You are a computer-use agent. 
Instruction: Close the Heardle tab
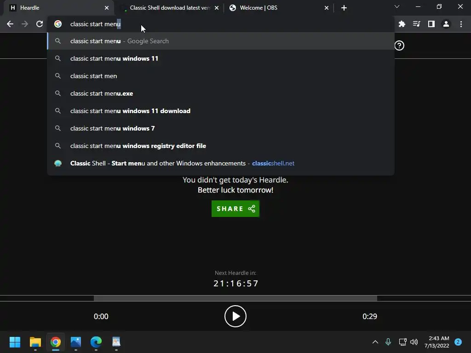[x=107, y=8]
